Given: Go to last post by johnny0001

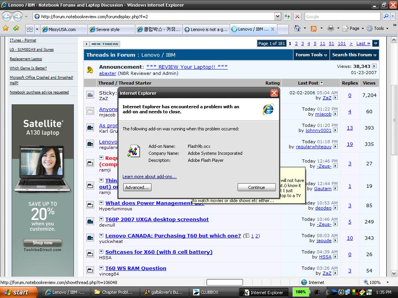Looking at the screenshot, I should coord(335,130).
